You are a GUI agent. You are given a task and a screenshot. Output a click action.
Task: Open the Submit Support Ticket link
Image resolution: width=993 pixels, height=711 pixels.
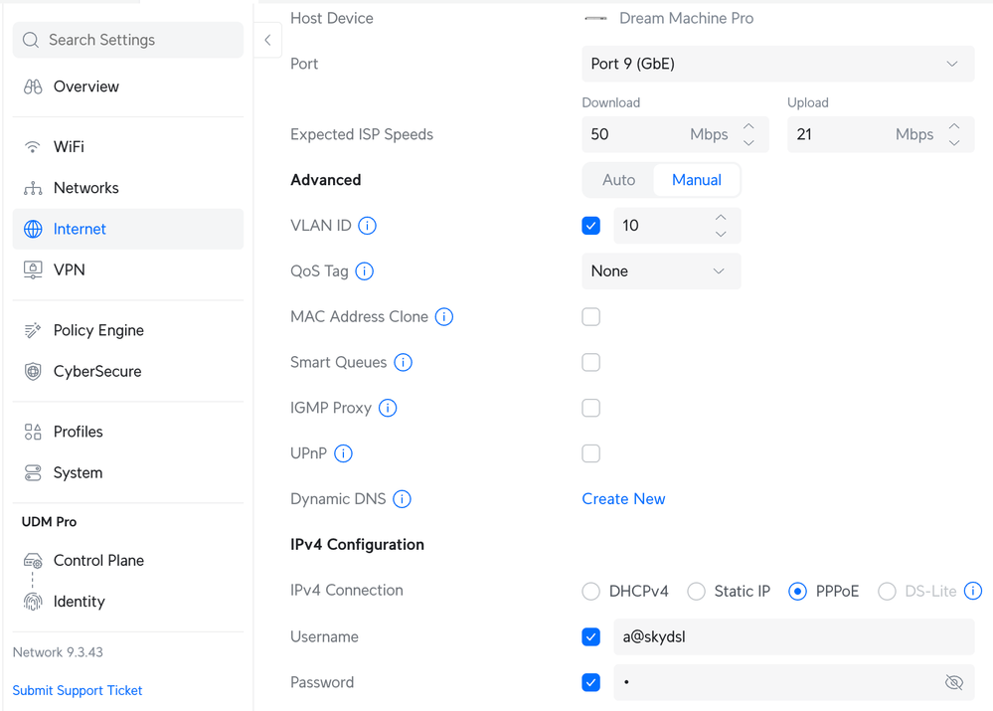click(x=78, y=690)
